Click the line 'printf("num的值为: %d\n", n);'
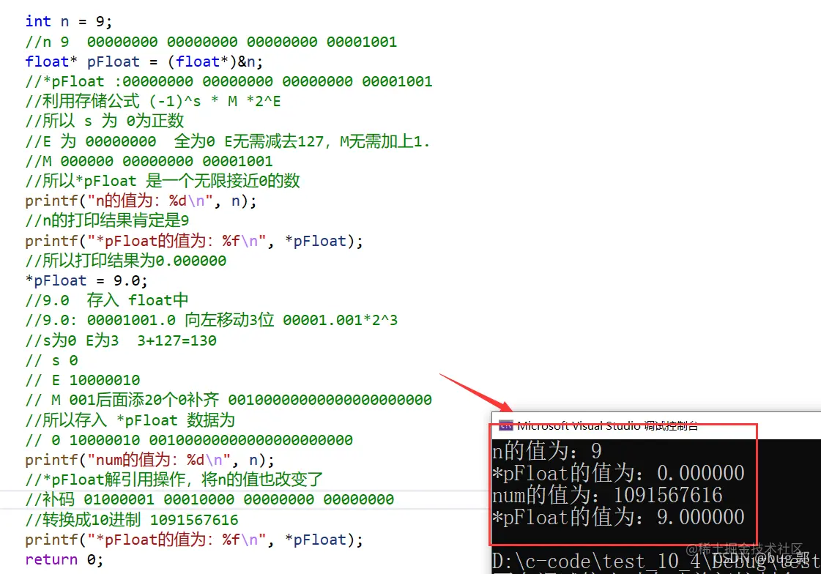Screen dimensions: 821x574 click(149, 460)
